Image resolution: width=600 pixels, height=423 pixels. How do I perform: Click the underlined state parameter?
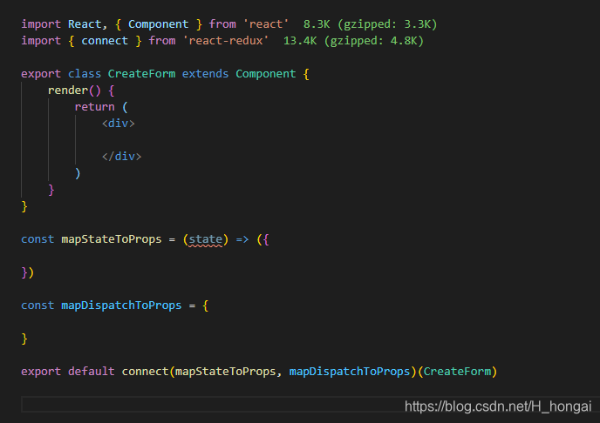(x=205, y=239)
